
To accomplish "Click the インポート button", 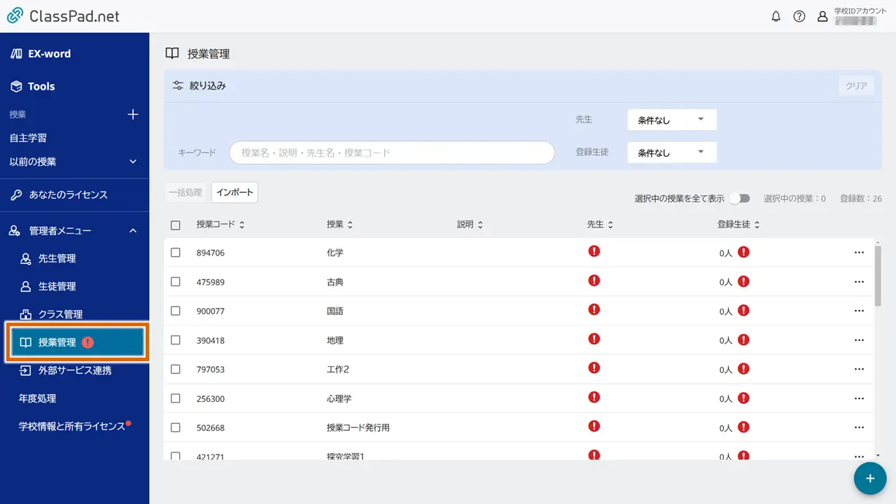I will [234, 192].
